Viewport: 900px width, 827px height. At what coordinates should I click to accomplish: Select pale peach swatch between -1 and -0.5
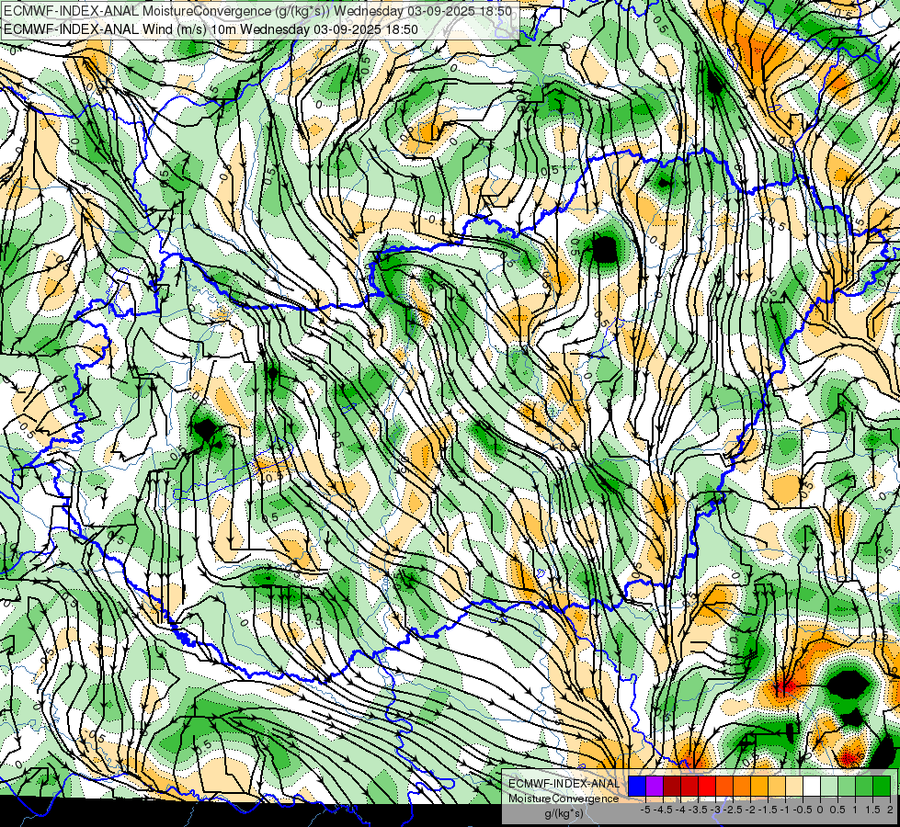click(794, 787)
